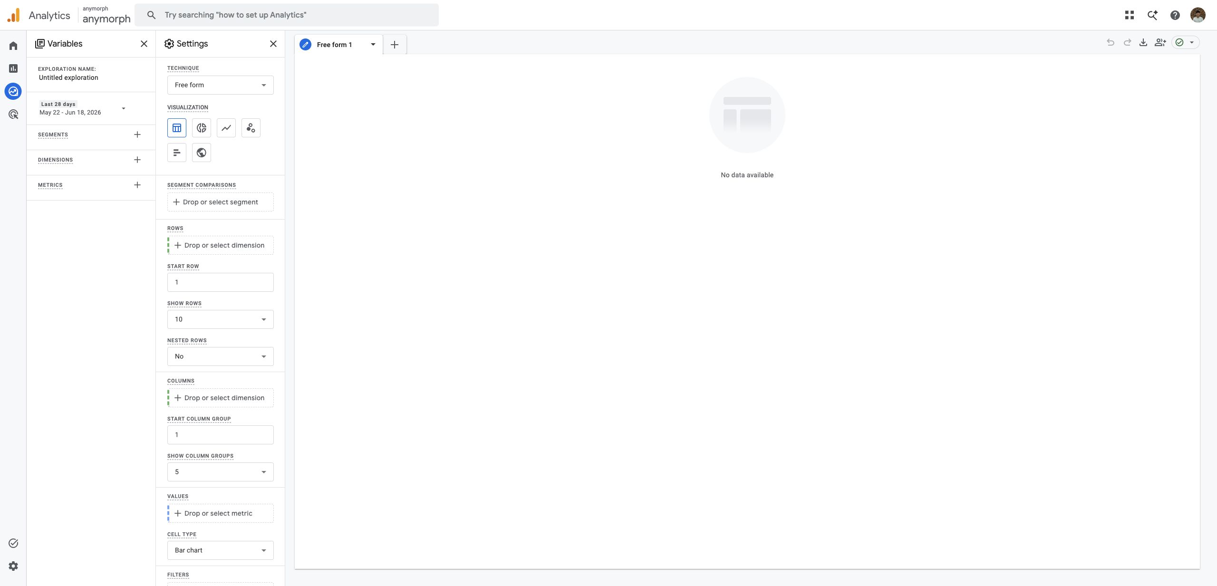Share exploration with add-user icon

pyautogui.click(x=1160, y=42)
